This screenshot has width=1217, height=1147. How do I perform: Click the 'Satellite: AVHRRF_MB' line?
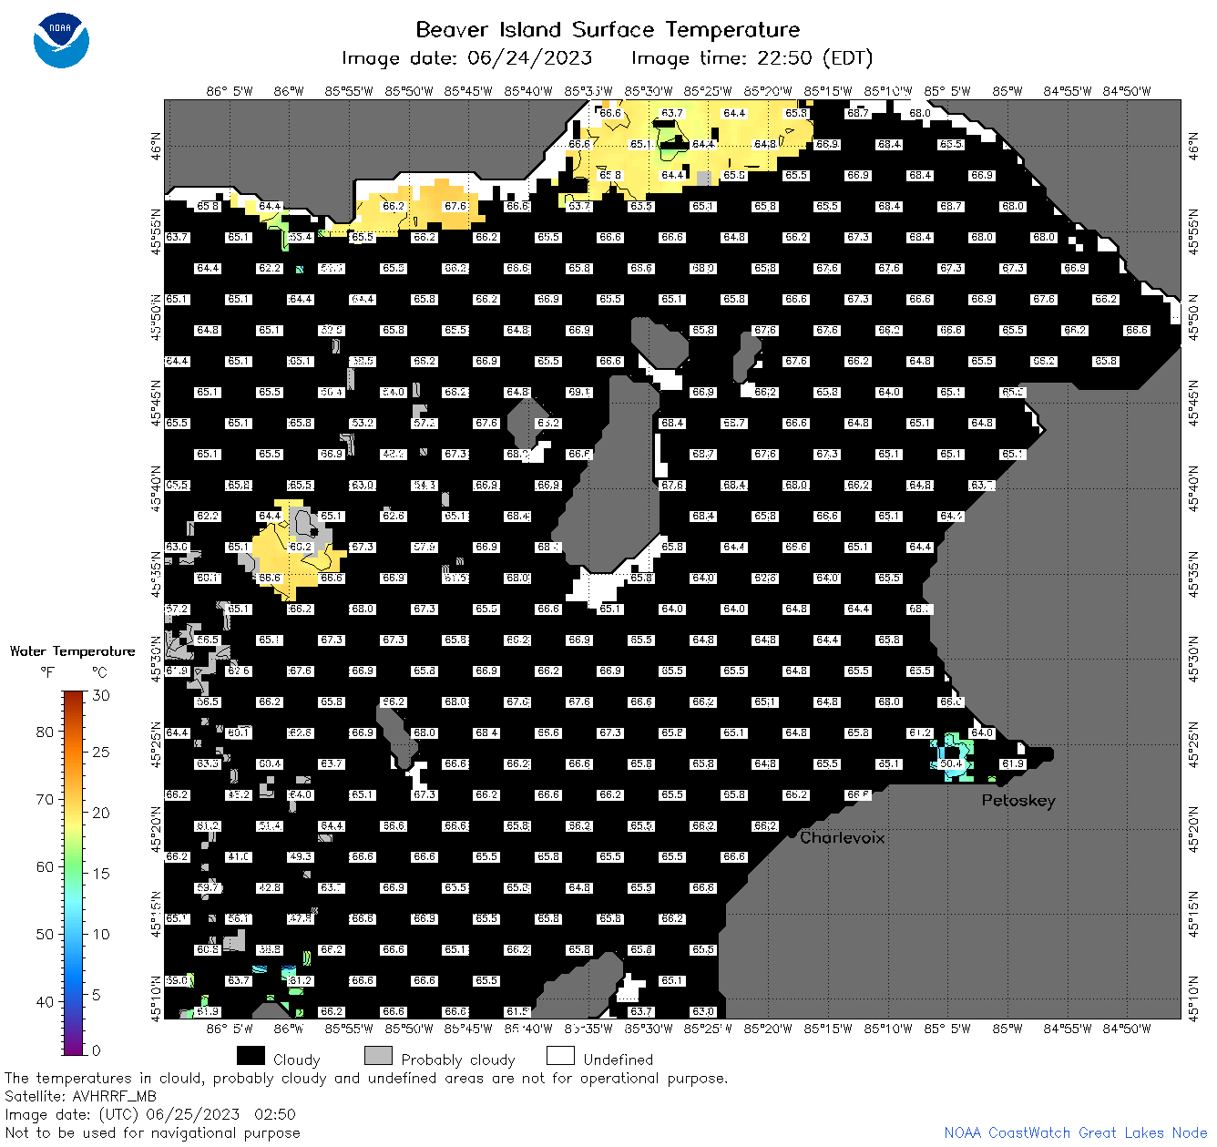pyautogui.click(x=80, y=1096)
